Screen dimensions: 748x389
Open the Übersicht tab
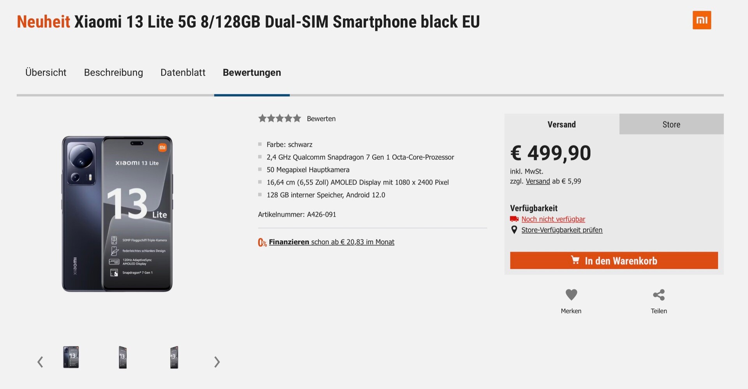[46, 73]
